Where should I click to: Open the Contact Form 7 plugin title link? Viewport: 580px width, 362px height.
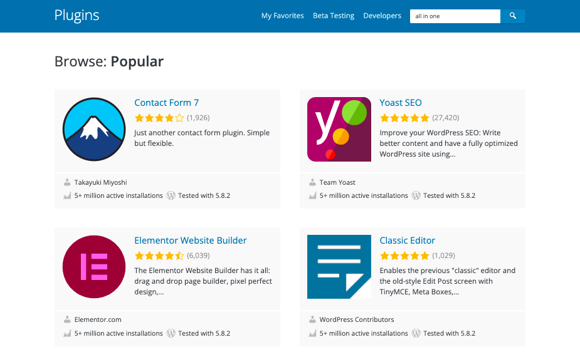click(x=166, y=102)
